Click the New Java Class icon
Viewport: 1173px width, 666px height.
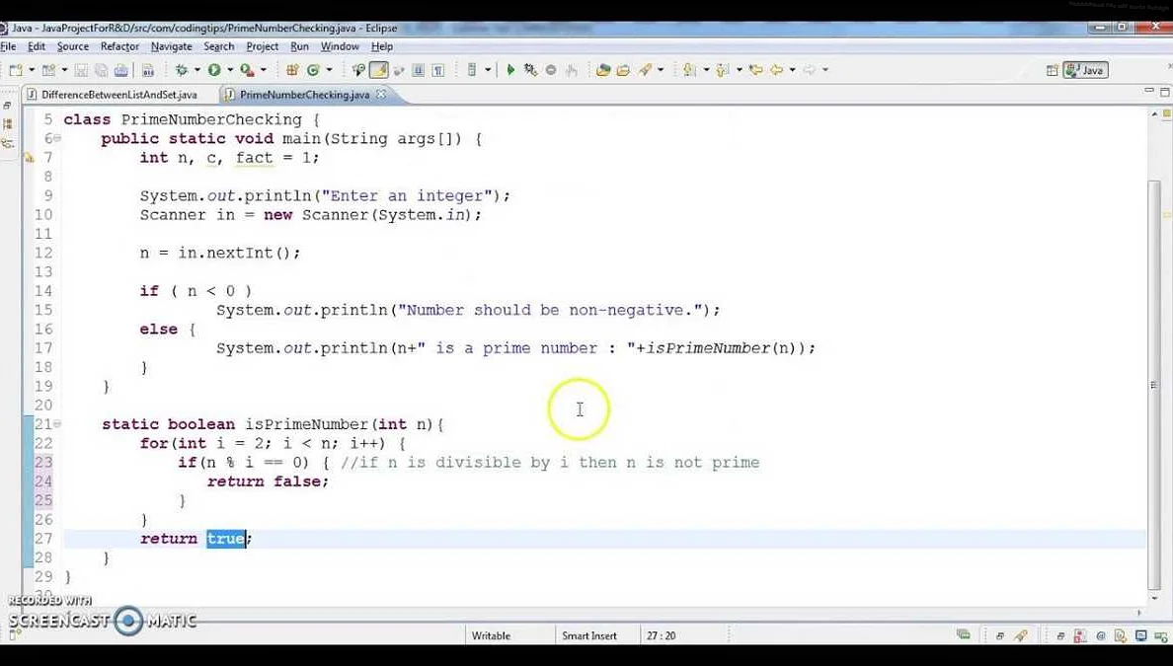coord(313,70)
